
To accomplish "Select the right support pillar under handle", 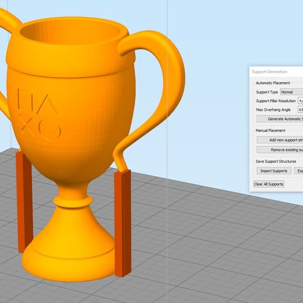I will click(x=123, y=223).
